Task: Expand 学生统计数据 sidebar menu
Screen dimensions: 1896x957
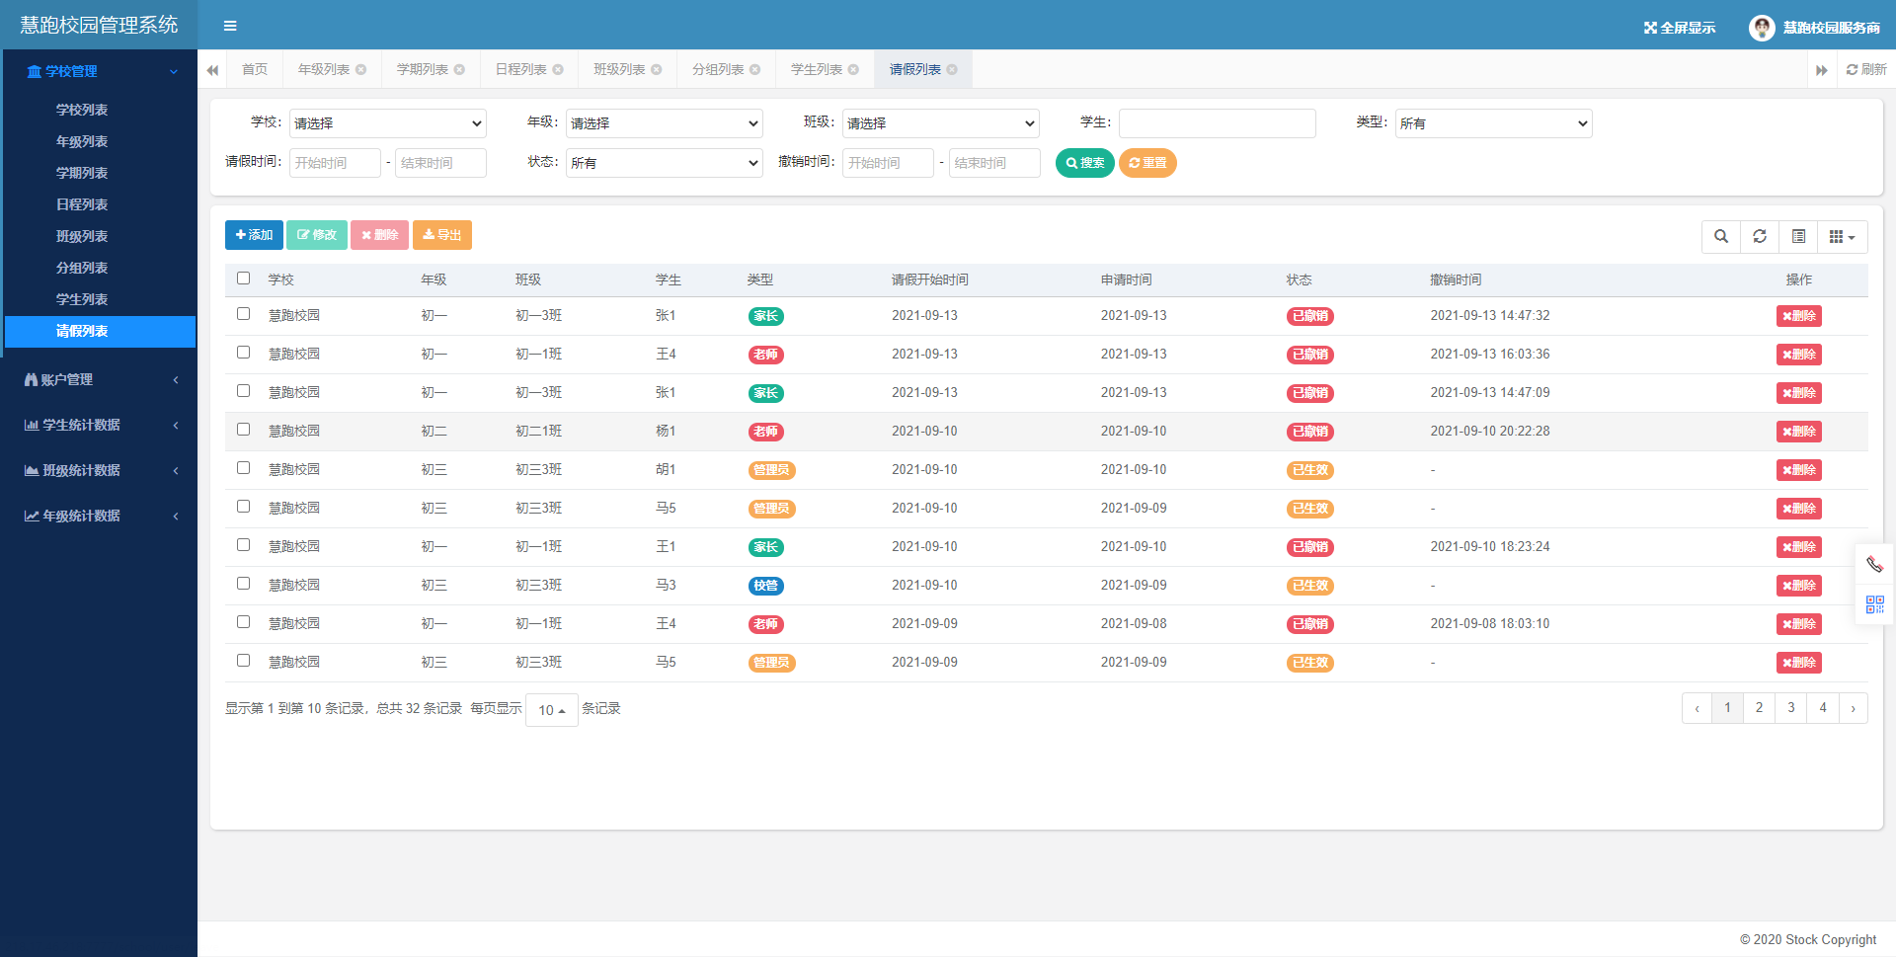Action: (99, 425)
